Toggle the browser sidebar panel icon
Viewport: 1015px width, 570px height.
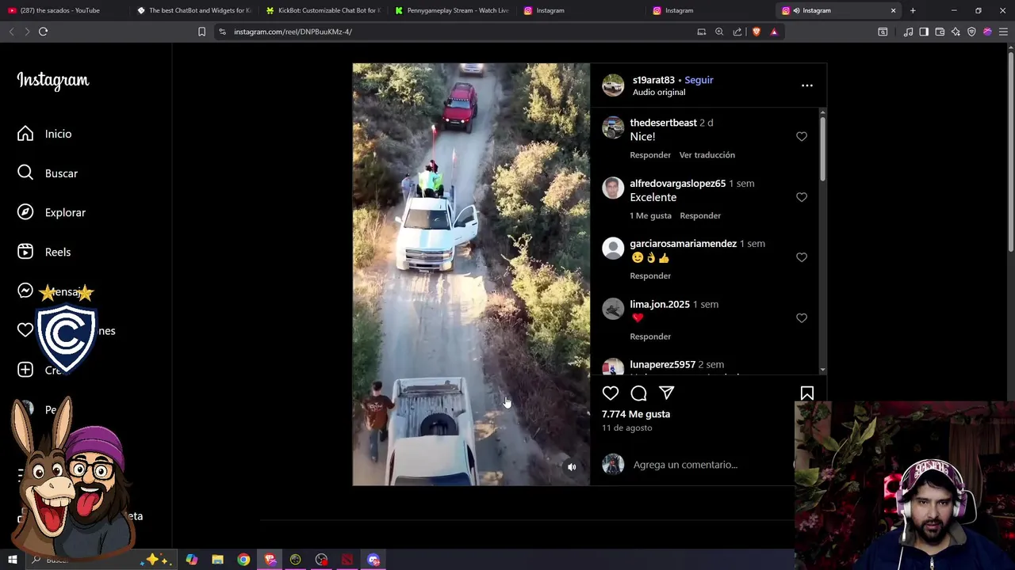tap(924, 32)
